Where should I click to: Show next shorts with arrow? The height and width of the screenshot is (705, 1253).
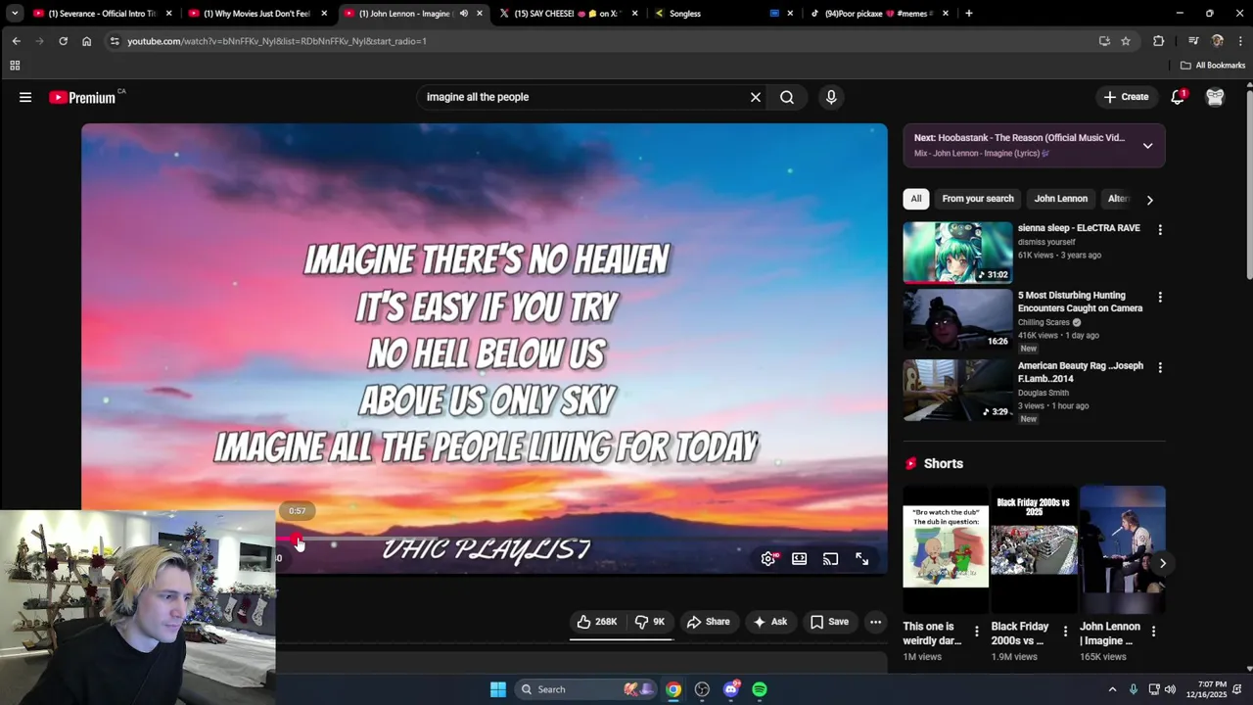coord(1163,563)
